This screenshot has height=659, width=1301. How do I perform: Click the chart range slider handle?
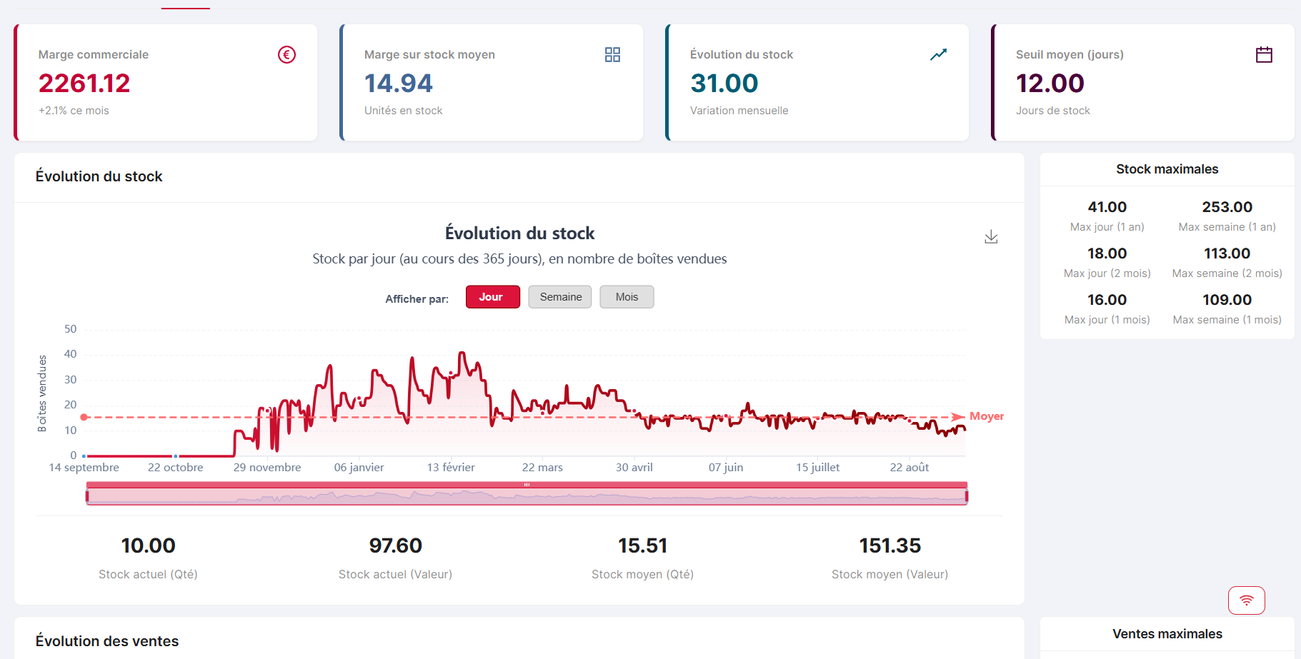point(527,484)
